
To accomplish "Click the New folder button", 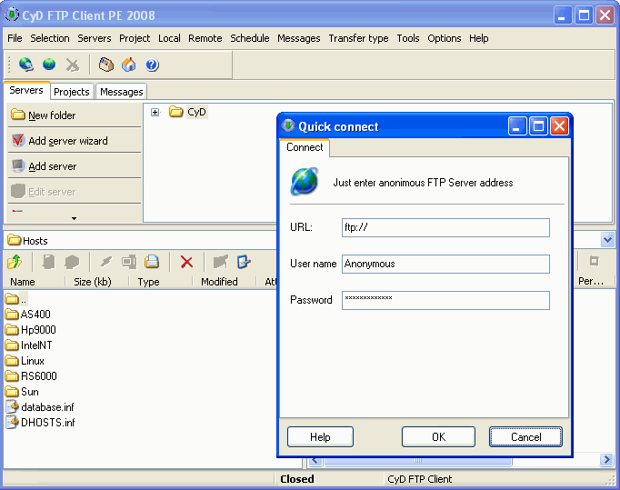I will (x=75, y=115).
